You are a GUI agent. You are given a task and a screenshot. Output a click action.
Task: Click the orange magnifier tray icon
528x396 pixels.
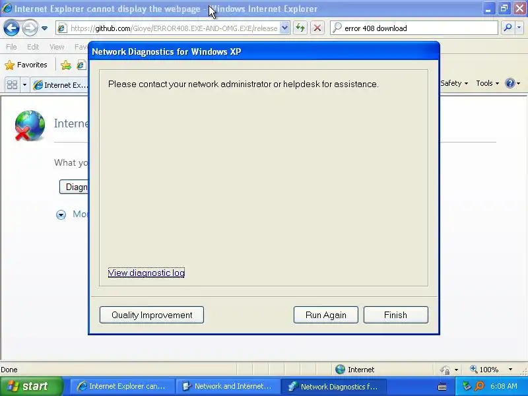(x=479, y=386)
